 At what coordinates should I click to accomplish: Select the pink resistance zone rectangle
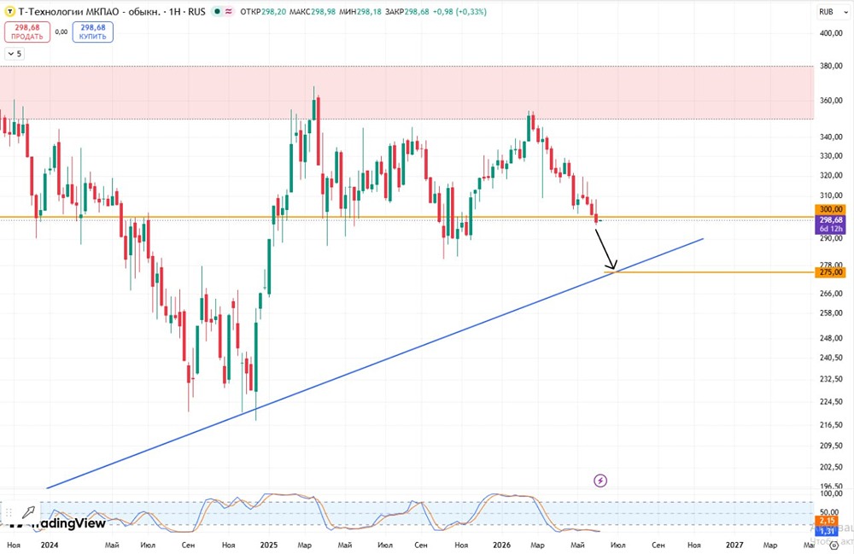[x=407, y=92]
